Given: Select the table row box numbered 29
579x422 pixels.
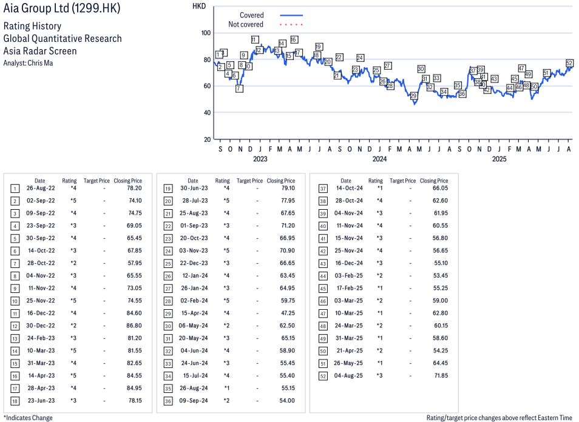Looking at the screenshot, I should [168, 314].
